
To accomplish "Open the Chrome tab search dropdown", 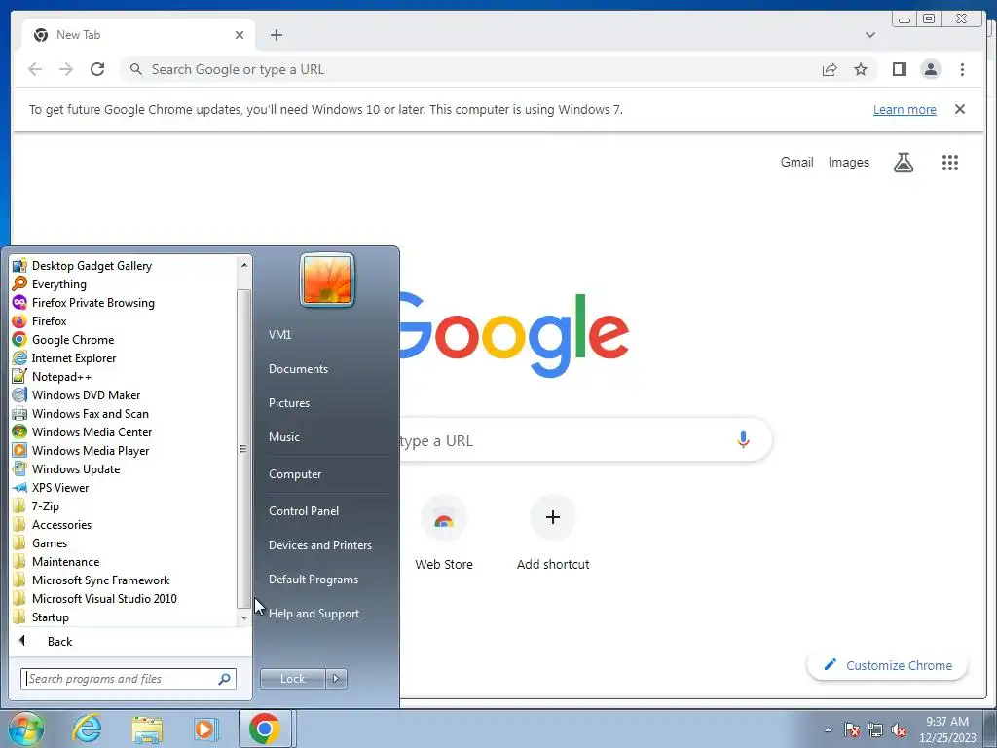I will pos(870,35).
